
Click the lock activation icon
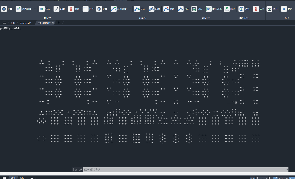(269, 9)
